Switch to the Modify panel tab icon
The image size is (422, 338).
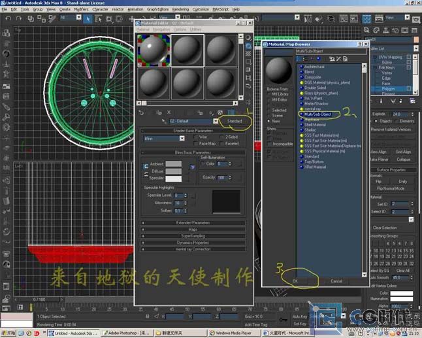click(376, 30)
